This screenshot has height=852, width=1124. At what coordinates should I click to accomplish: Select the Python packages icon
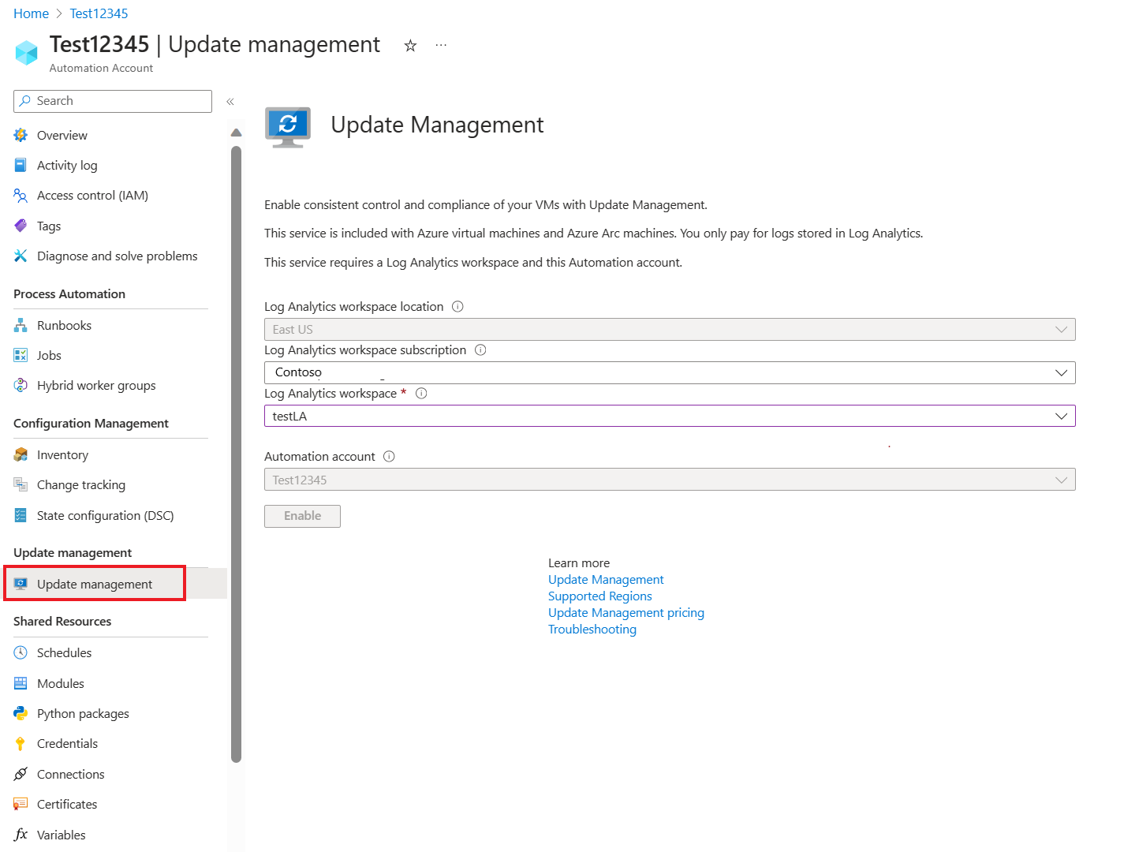point(21,713)
